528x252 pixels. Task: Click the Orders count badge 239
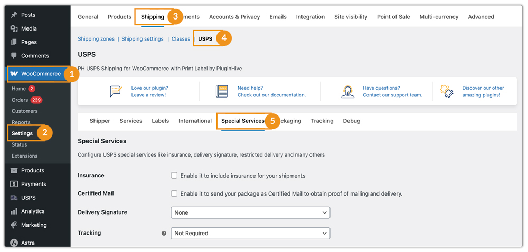click(36, 100)
